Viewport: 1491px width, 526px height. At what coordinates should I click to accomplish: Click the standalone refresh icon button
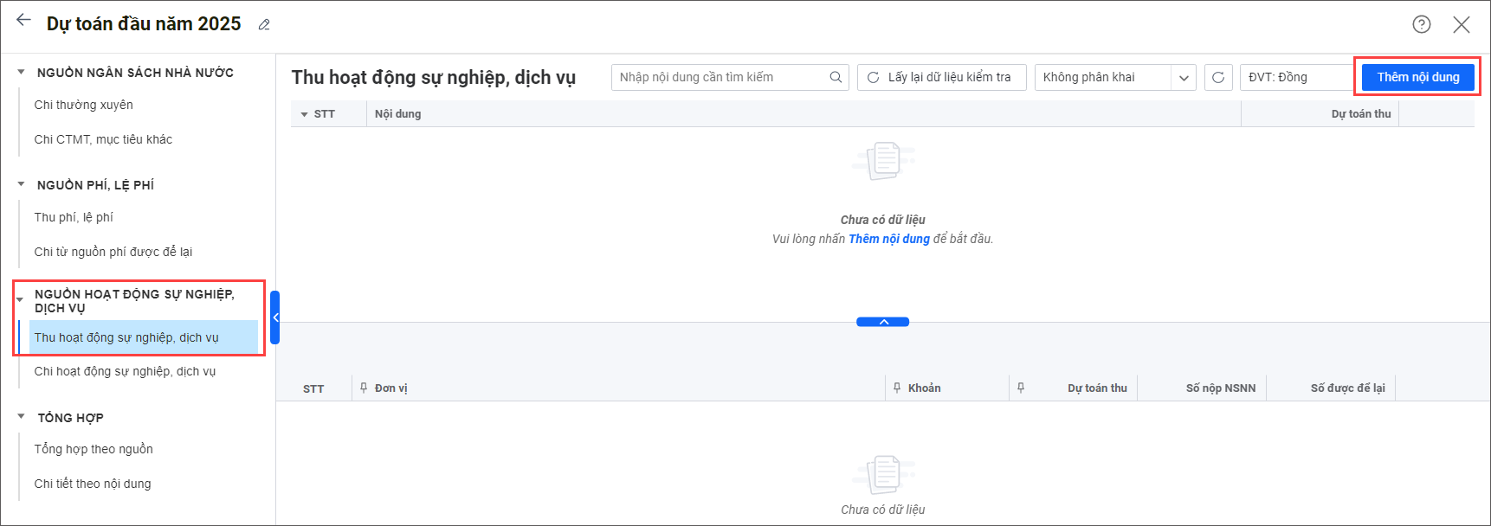(x=1218, y=77)
